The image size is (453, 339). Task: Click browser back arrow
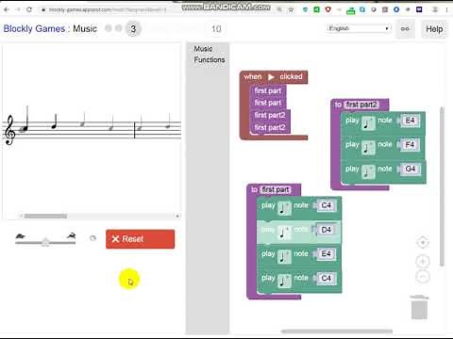pyautogui.click(x=7, y=9)
